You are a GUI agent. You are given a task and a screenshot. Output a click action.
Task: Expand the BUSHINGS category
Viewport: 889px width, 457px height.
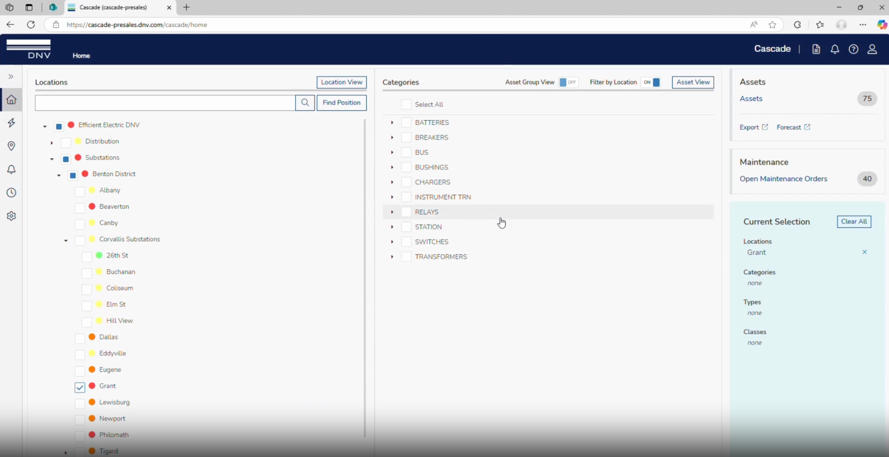392,168
